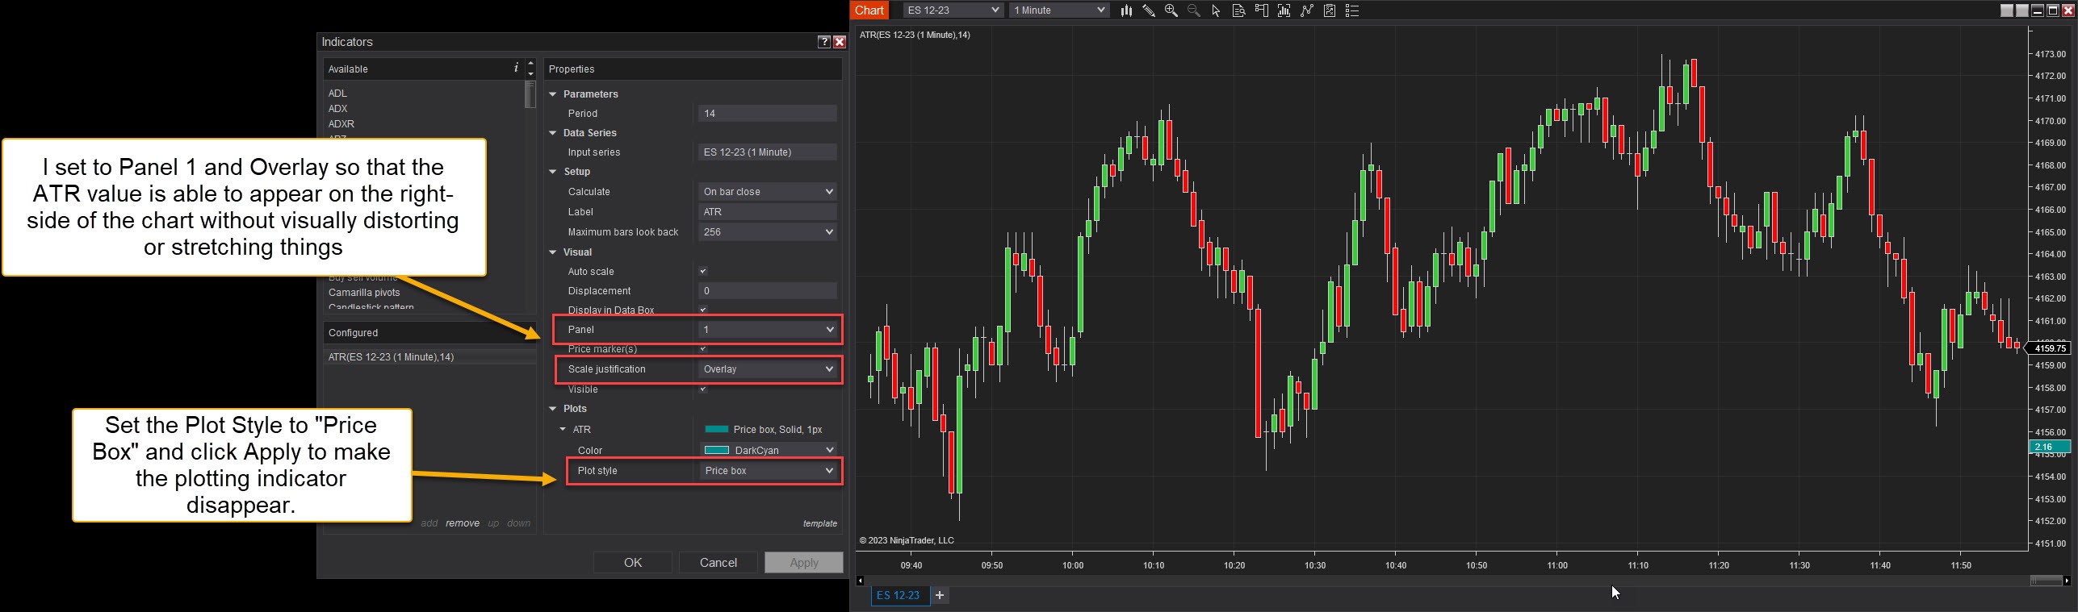The image size is (2078, 612).
Task: Click the Period input field
Action: 767,114
